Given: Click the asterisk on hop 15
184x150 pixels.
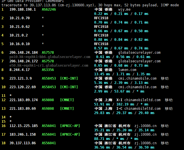Looking at the screenshot, I should pos(11,121).
